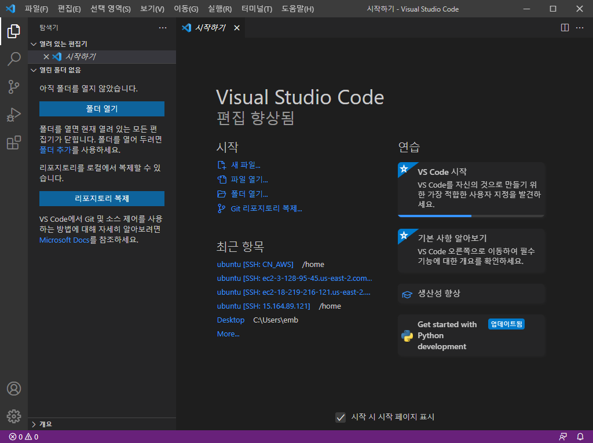Collapse 열려 있는 편집기 section

34,44
